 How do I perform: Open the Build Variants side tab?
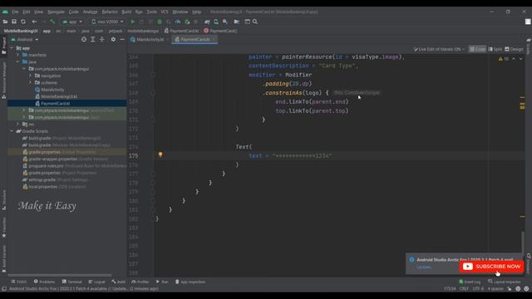tap(3, 259)
